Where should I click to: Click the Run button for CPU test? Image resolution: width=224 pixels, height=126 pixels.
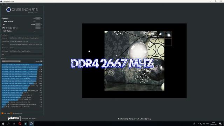click(38, 24)
